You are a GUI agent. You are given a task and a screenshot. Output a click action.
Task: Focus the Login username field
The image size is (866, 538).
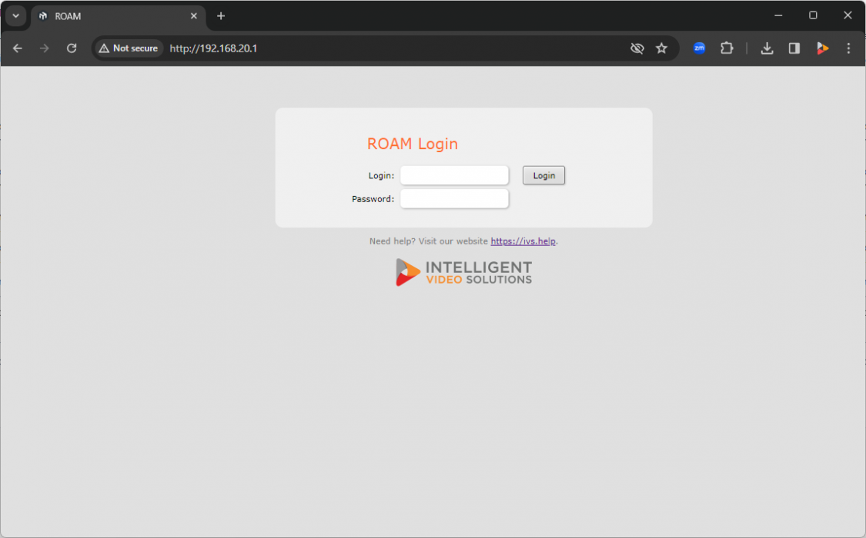[x=454, y=176]
